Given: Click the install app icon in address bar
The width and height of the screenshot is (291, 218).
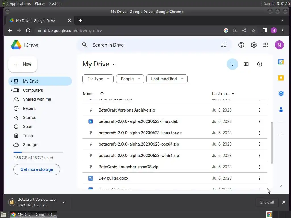Looking at the screenshot, I should pos(235,30).
